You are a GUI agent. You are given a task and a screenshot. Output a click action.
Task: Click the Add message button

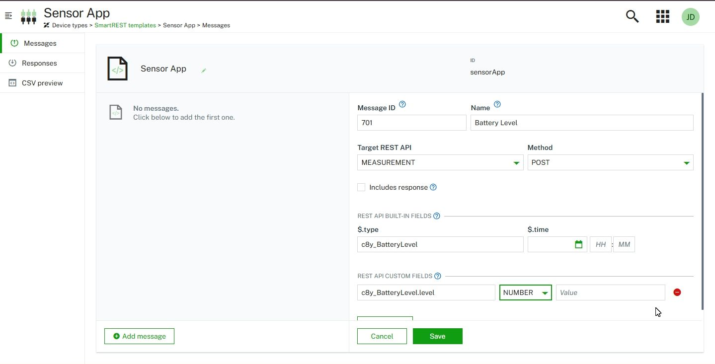(x=139, y=336)
